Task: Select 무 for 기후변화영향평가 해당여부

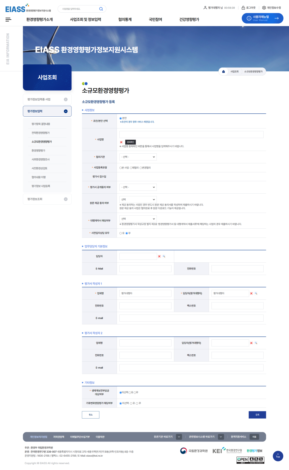Action: pos(137,403)
